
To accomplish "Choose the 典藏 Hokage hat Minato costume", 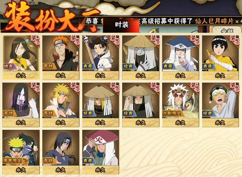I will [101, 152].
